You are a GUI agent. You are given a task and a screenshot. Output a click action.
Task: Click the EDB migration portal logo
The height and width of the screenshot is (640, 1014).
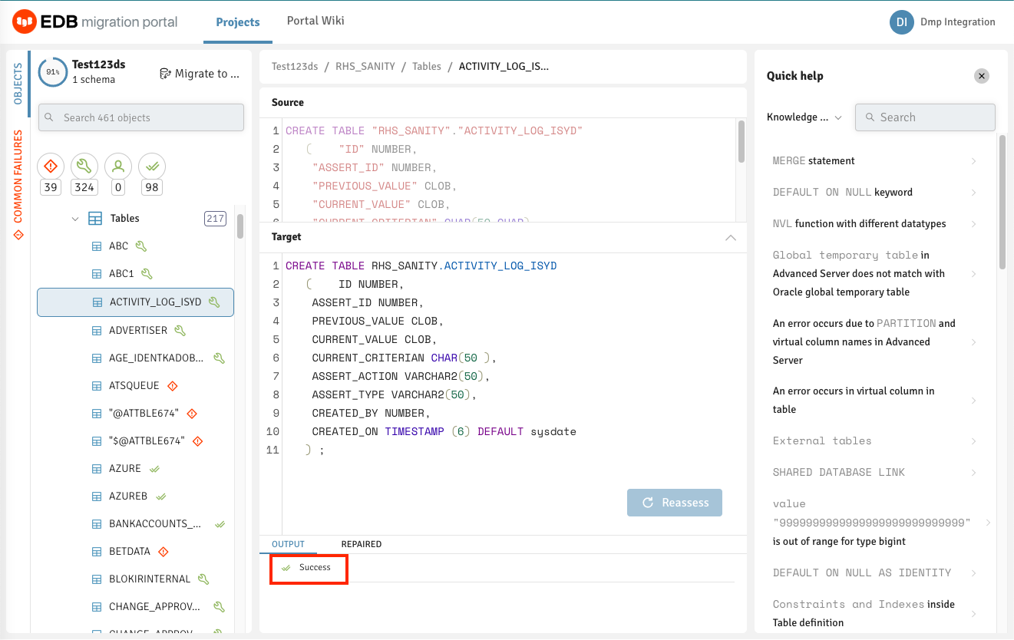click(95, 21)
